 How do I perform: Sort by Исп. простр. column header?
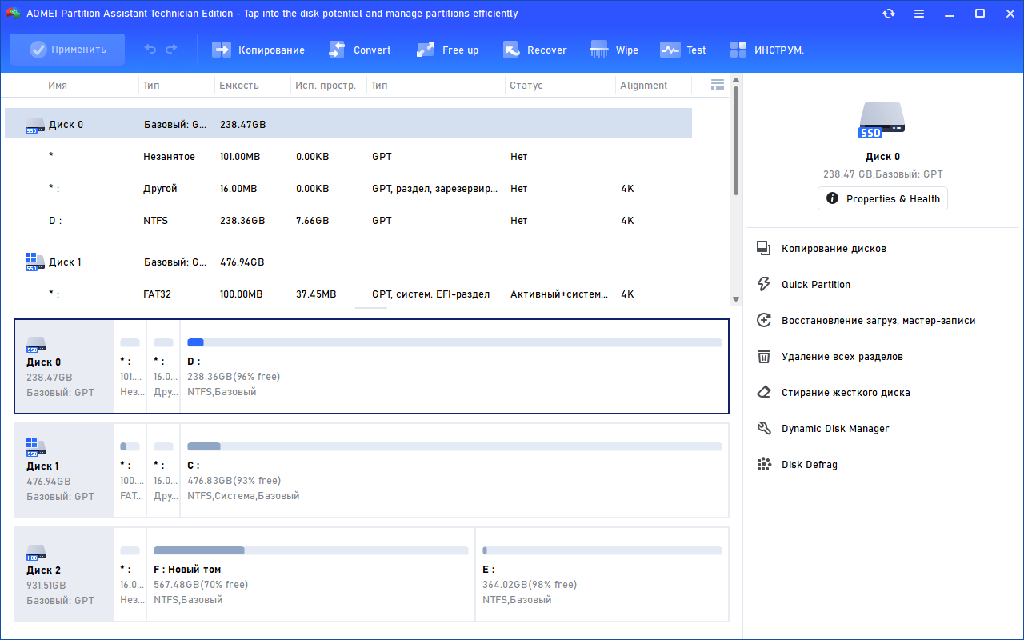click(326, 86)
